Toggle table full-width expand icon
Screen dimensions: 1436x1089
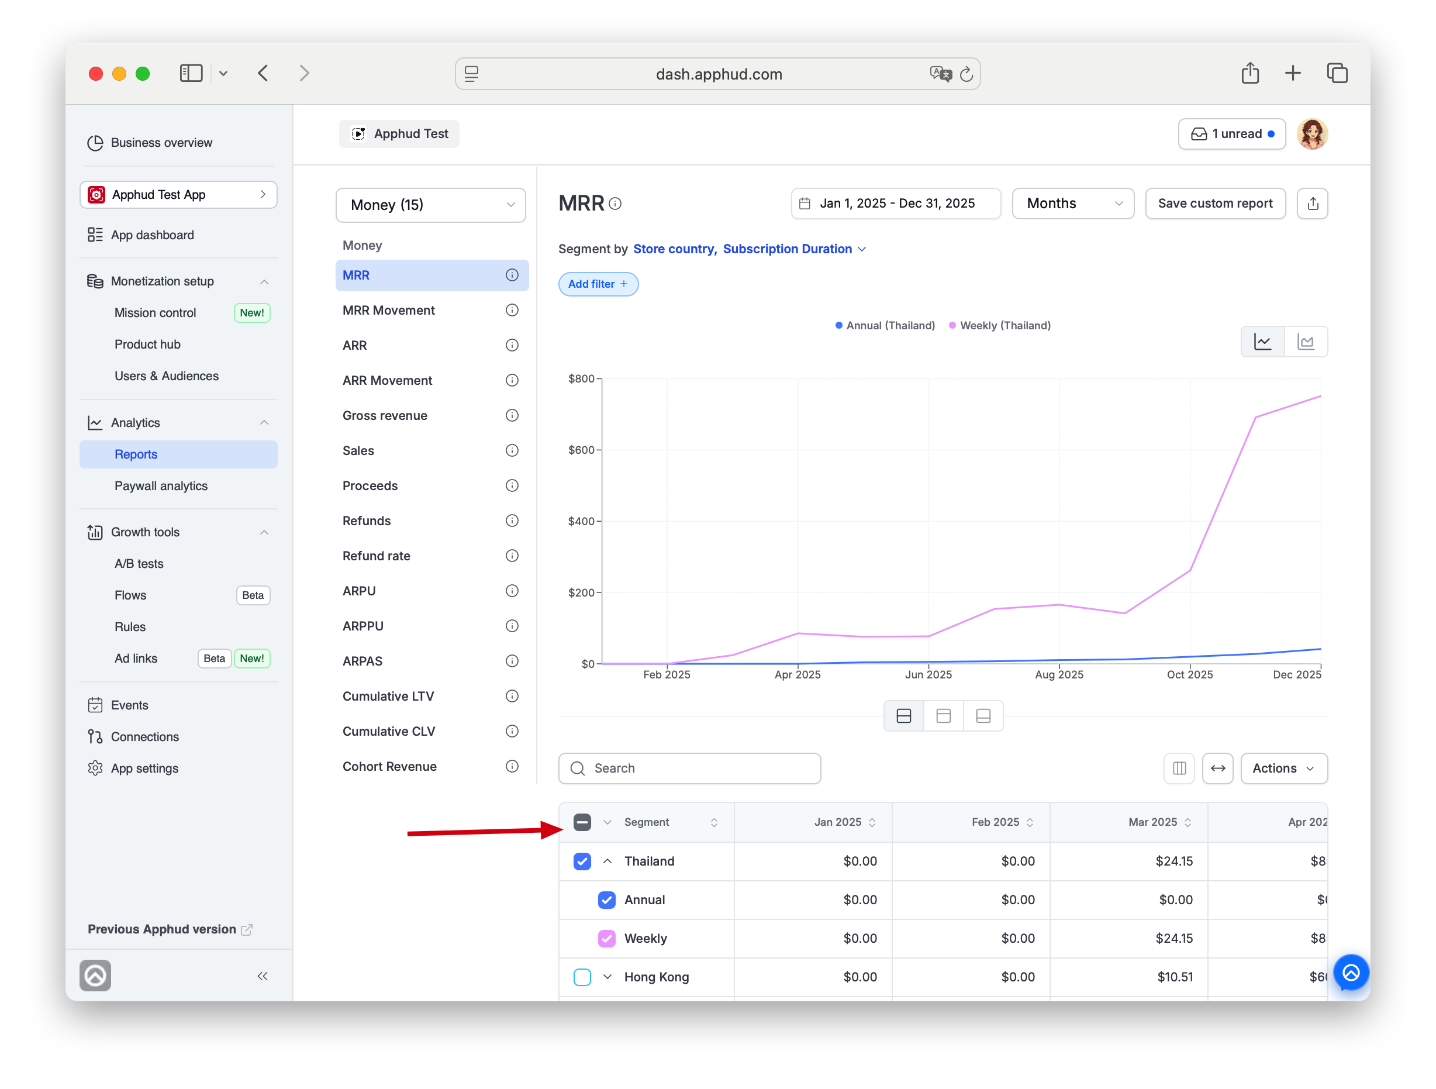(x=1217, y=768)
